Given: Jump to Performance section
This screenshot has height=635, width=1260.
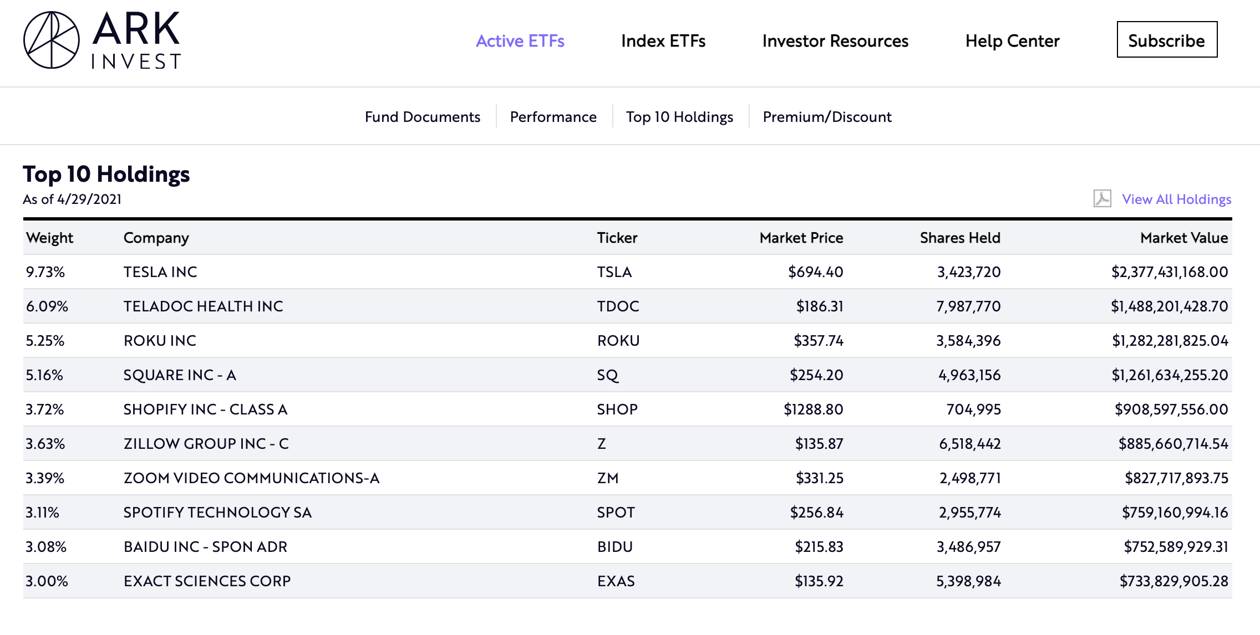Looking at the screenshot, I should 553,117.
